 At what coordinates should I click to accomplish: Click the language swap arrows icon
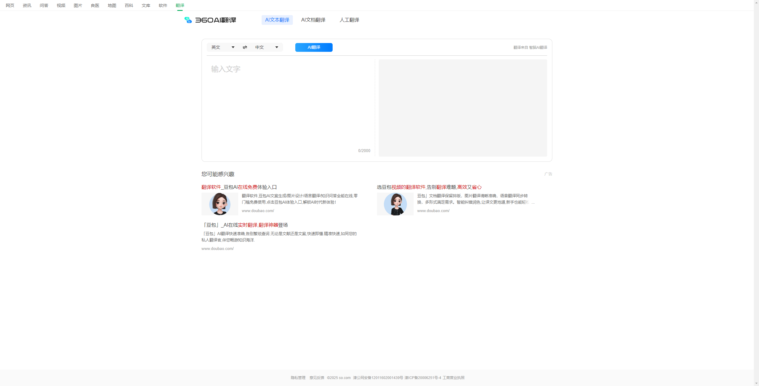click(245, 47)
